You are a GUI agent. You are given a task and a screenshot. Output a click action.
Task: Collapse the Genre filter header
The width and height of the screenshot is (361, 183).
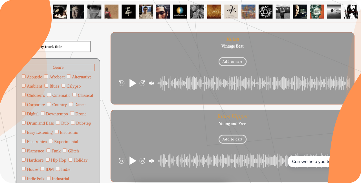click(58, 67)
